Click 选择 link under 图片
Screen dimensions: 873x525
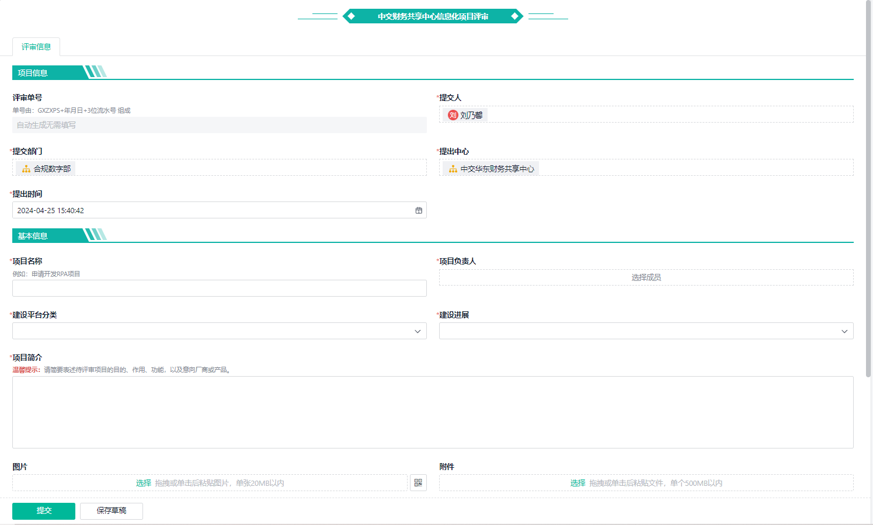click(144, 483)
